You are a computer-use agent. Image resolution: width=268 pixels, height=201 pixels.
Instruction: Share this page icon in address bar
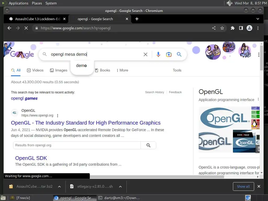pyautogui.click(x=214, y=28)
